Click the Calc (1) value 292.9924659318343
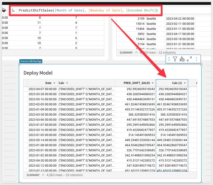Screen dimensions: 213x185 [x=172, y=89]
